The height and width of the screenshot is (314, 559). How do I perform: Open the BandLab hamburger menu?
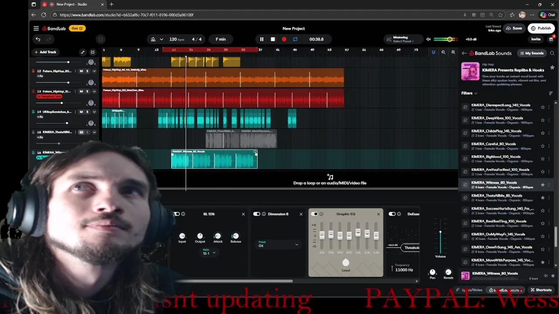pyautogui.click(x=36, y=28)
